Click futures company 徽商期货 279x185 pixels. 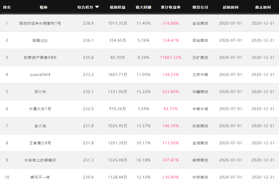pos(200,160)
